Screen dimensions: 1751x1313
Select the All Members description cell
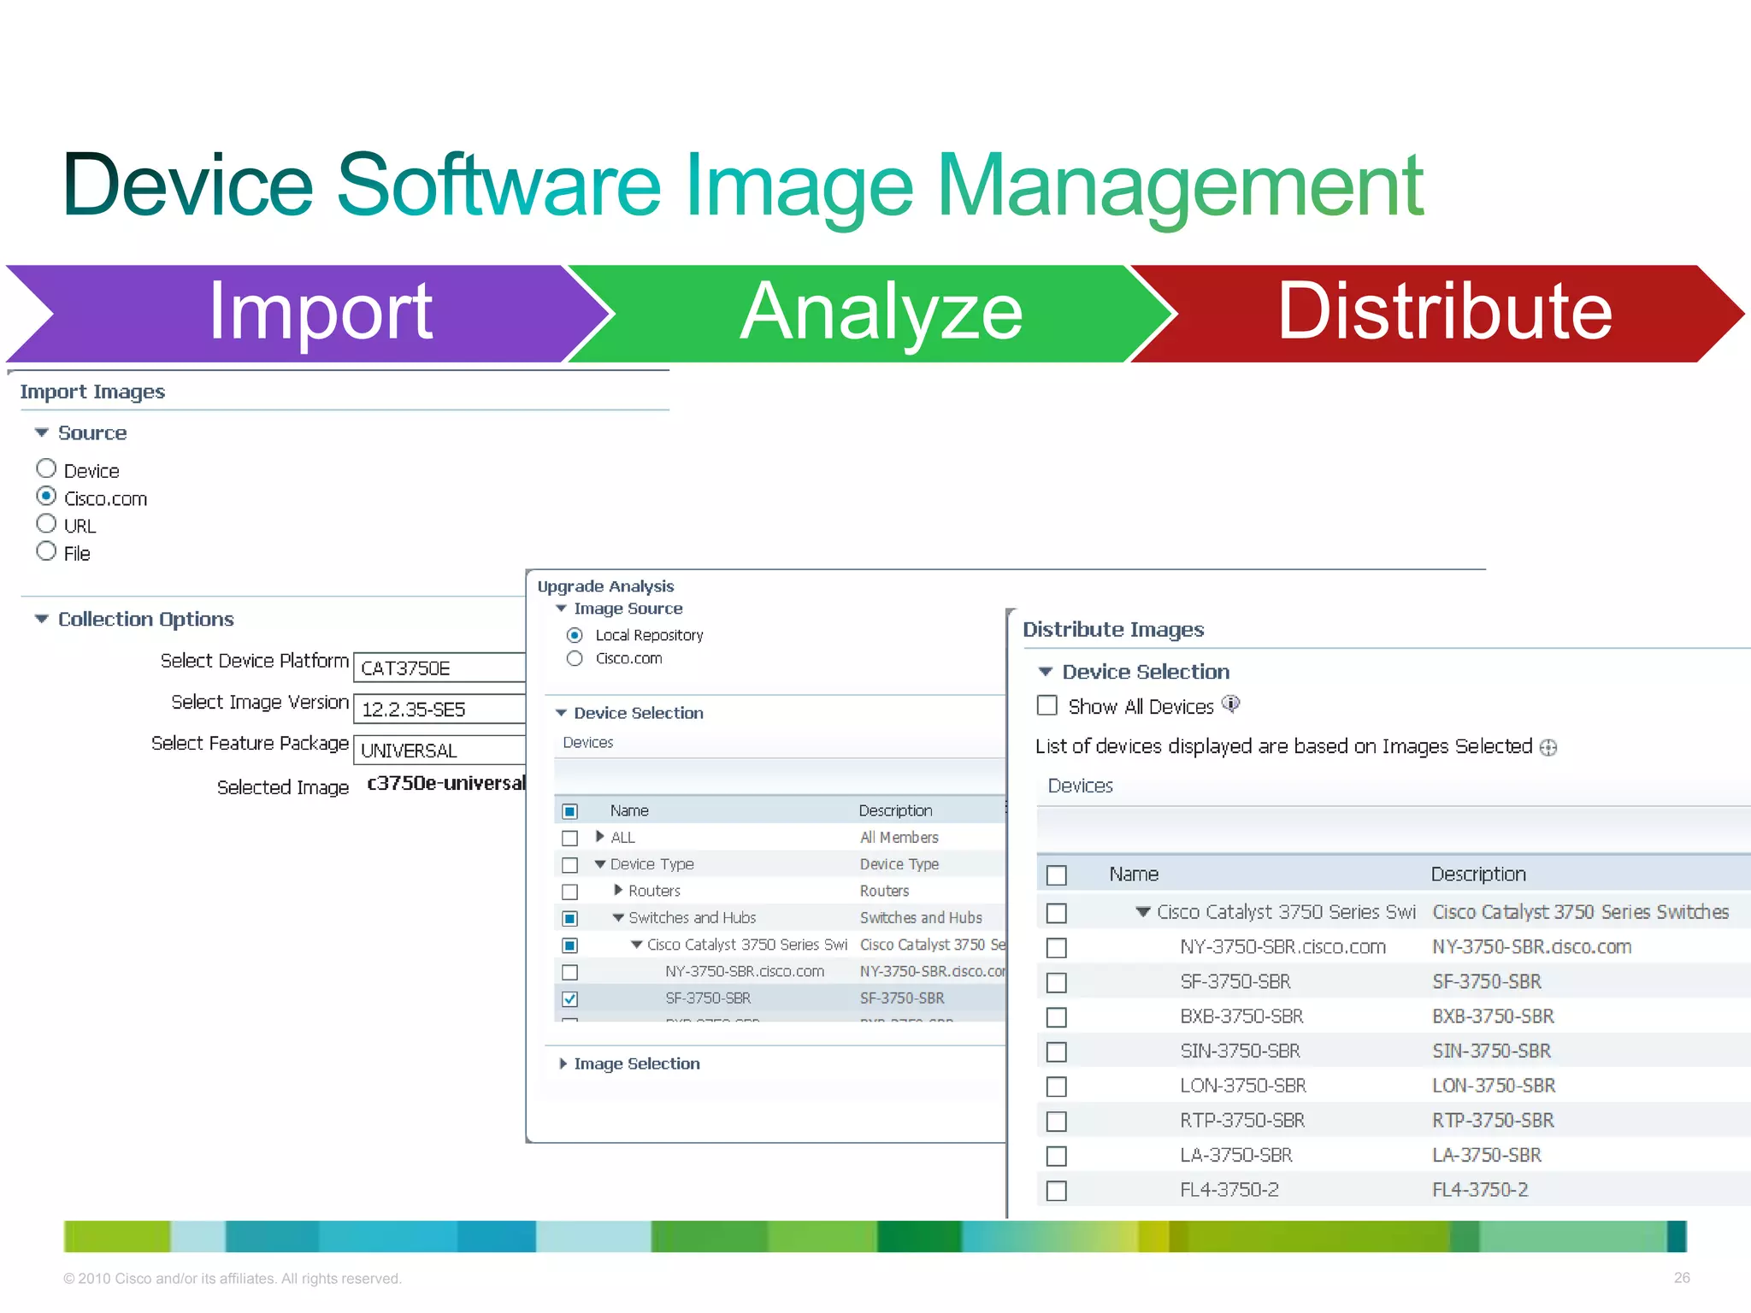click(x=899, y=838)
